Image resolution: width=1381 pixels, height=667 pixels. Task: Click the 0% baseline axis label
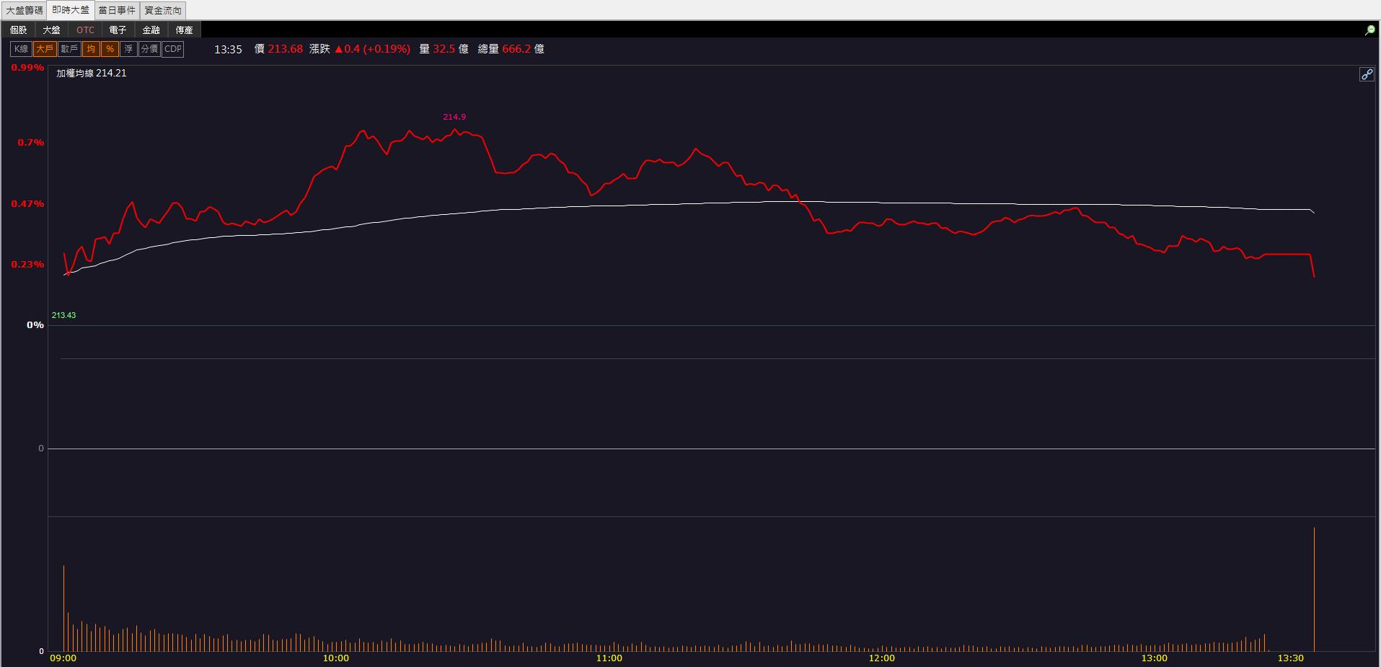(x=35, y=325)
